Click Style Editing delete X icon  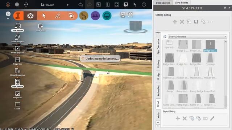[185, 118]
